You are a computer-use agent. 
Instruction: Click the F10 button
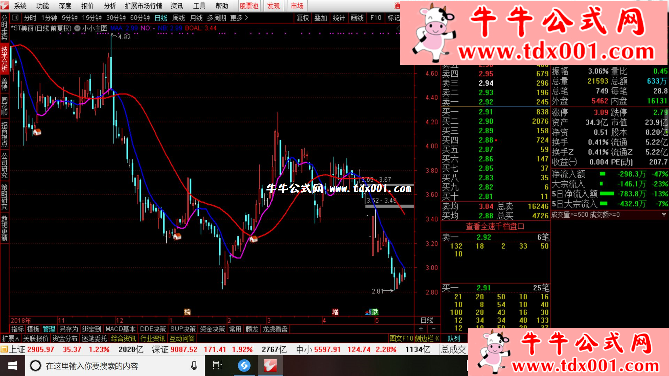(376, 18)
